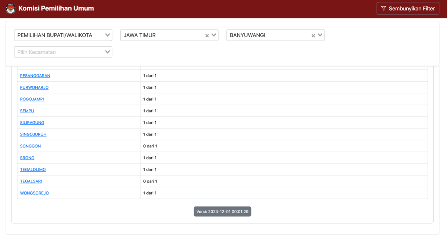The height and width of the screenshot is (243, 447).
Task: Select the SINGOJURUH district link
Action: pos(33,134)
